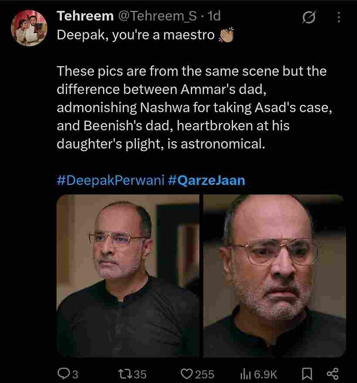Open the @Tehreem_S handle
Viewport: 357px width, 383px height.
pyautogui.click(x=158, y=16)
